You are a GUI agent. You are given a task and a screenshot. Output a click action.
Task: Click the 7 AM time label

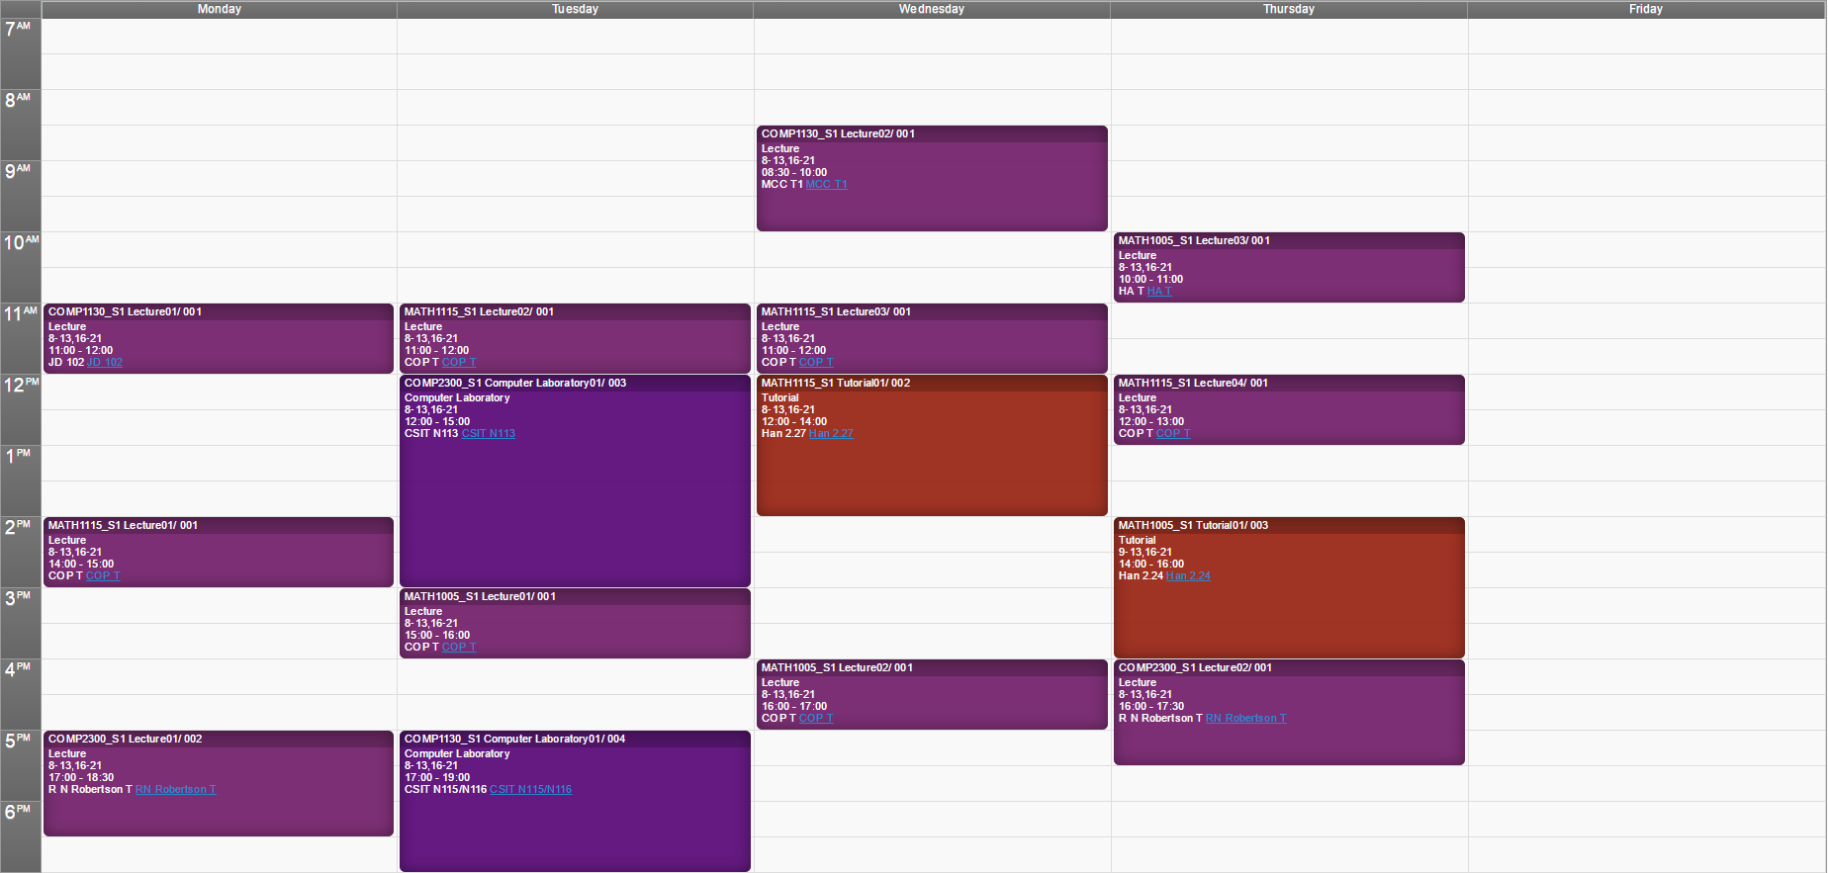18,29
